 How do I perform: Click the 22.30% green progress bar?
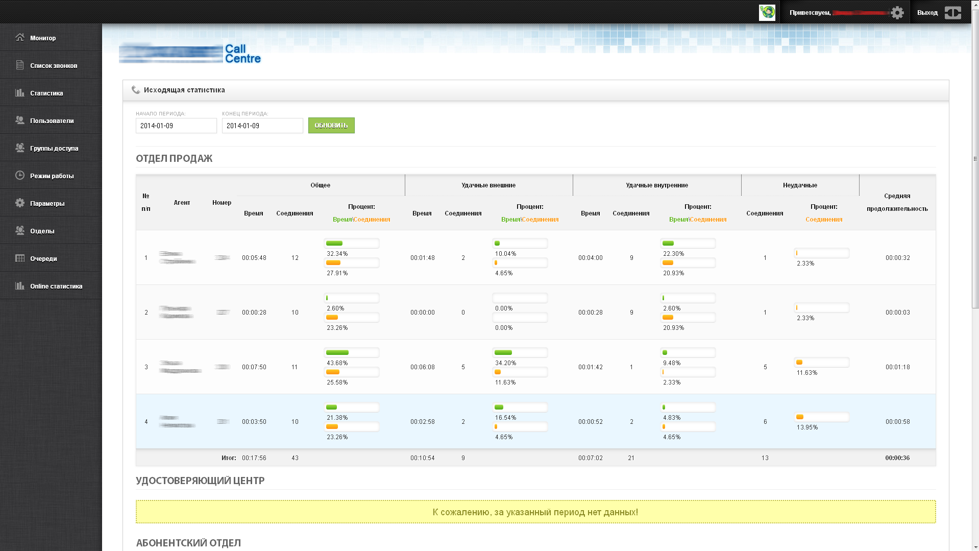coord(688,244)
